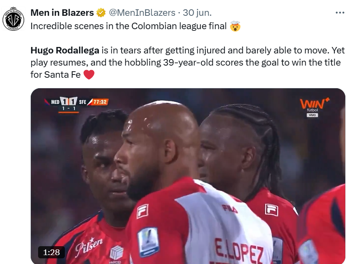Screen dimensions: 353x264
Task: Click the bold Hugo Rodallega name
Action: point(65,50)
